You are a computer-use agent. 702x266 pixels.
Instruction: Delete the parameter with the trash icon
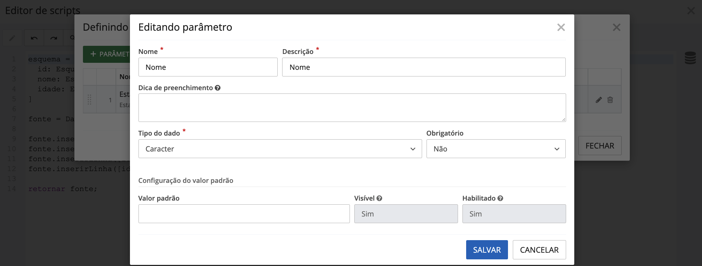[x=610, y=100]
